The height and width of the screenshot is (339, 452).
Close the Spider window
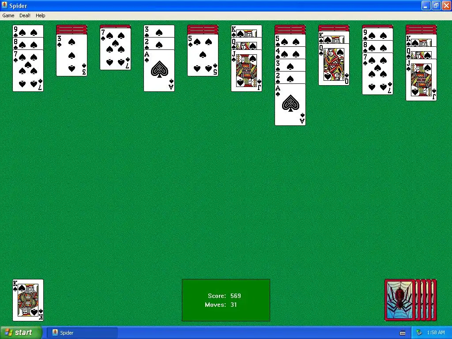coord(446,5)
